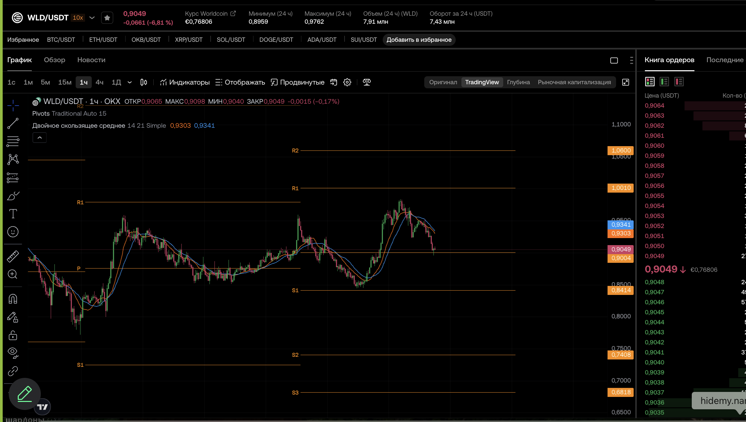This screenshot has height=422, width=746.
Task: Click the TradingView logo badge
Action: [43, 407]
